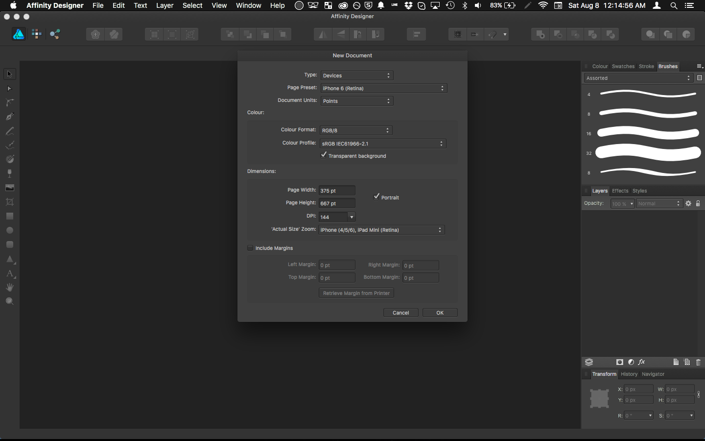705x441 pixels.
Task: Open the Colour Profile dropdown
Action: coord(383,144)
